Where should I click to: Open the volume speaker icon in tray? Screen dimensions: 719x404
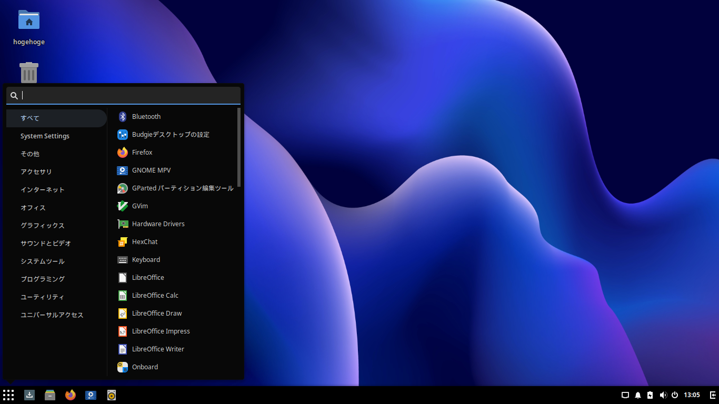[663, 395]
